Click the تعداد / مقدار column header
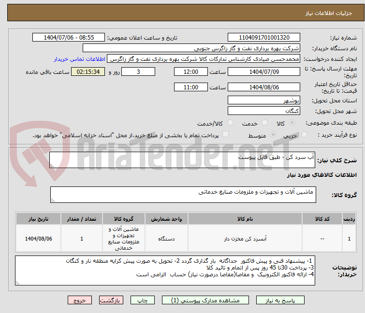The image size is (365, 313). coord(82,219)
